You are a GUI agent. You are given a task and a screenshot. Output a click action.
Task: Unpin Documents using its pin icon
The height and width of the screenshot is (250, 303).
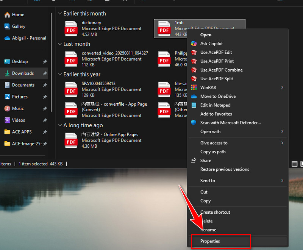click(x=45, y=85)
